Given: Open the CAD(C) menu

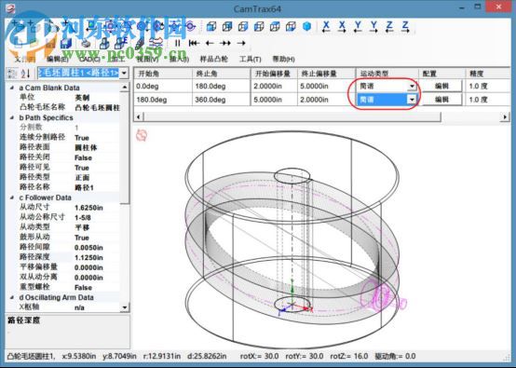Looking at the screenshot, I should coord(89,60).
